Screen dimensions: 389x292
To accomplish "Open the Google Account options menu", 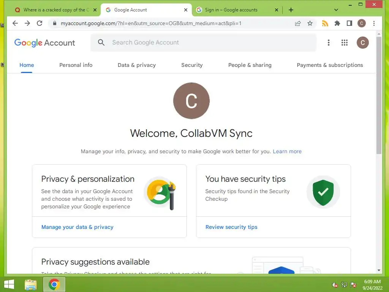I will (329, 43).
